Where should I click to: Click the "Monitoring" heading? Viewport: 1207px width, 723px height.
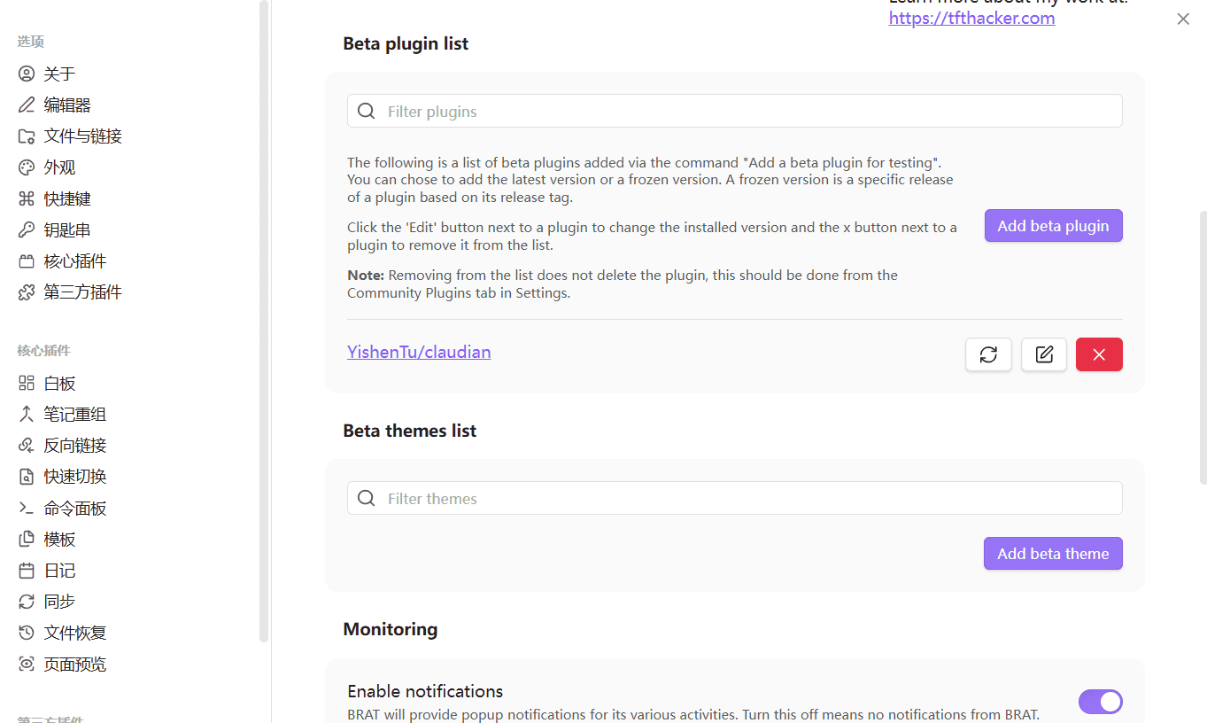[391, 629]
